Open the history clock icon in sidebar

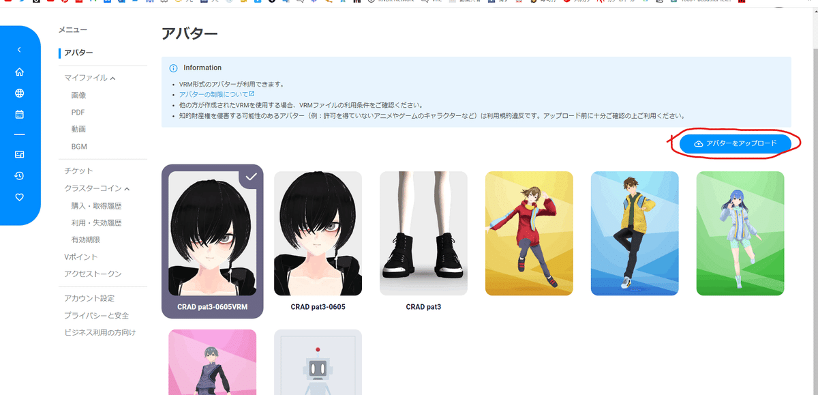tap(19, 176)
